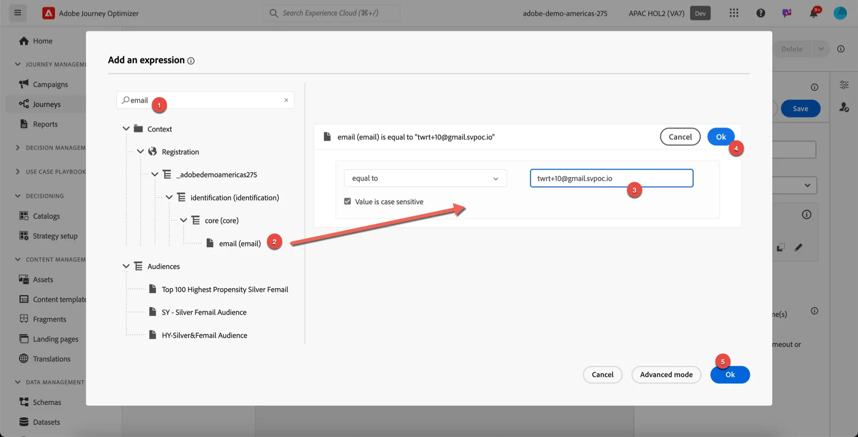Collapse the core (core) node
Screen dimensions: 858x437
coord(184,220)
